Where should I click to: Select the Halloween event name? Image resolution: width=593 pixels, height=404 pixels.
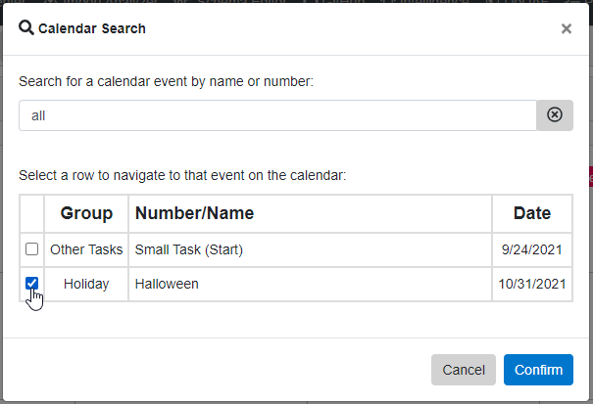click(167, 284)
